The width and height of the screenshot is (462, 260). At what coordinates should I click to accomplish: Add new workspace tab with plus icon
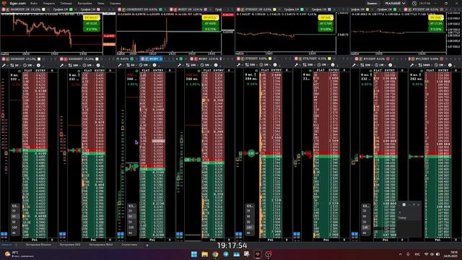point(147,245)
